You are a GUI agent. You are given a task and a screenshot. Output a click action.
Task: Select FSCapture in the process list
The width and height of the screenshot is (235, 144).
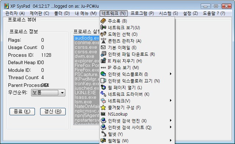[x=87, y=74]
